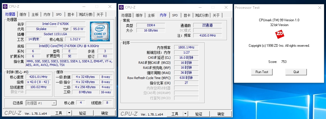Click the instruction set list text box
Screen dimensions: 326x119
[69, 63]
